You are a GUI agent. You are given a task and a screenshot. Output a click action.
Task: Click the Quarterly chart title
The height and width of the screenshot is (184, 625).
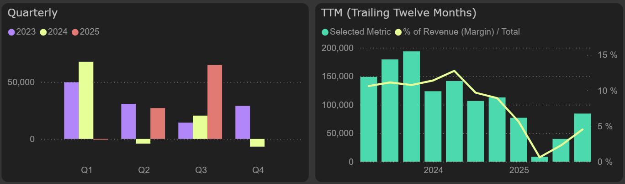coord(33,13)
